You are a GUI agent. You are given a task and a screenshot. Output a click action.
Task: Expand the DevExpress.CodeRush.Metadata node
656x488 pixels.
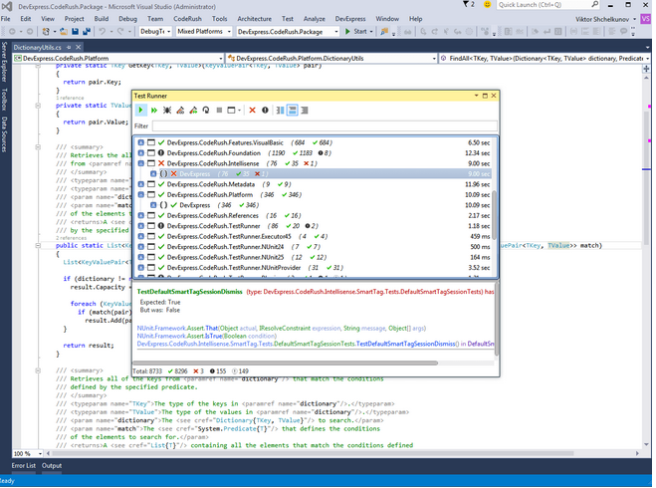(141, 184)
